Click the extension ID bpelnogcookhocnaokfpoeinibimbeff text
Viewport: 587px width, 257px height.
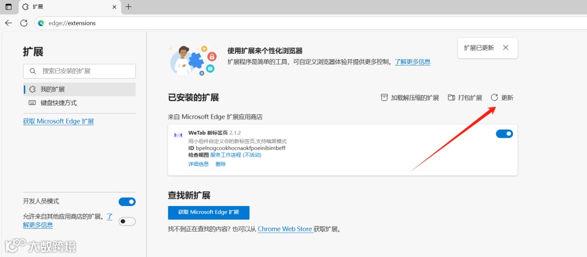tap(241, 148)
